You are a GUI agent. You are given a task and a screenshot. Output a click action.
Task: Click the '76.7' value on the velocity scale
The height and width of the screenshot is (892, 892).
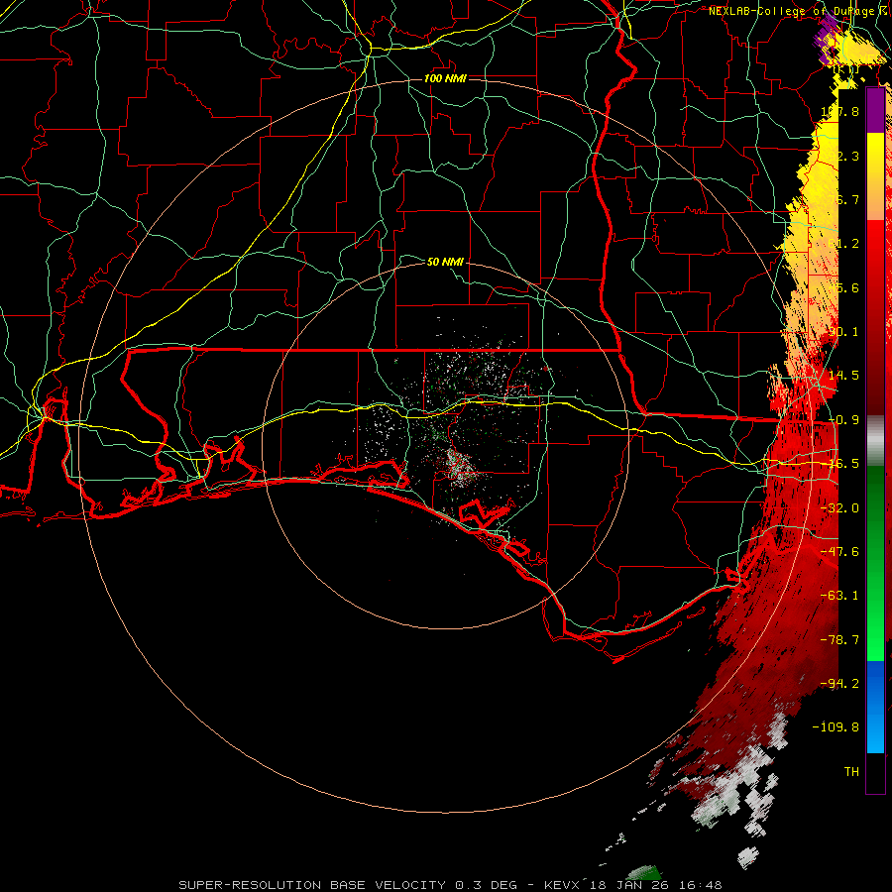coord(843,199)
